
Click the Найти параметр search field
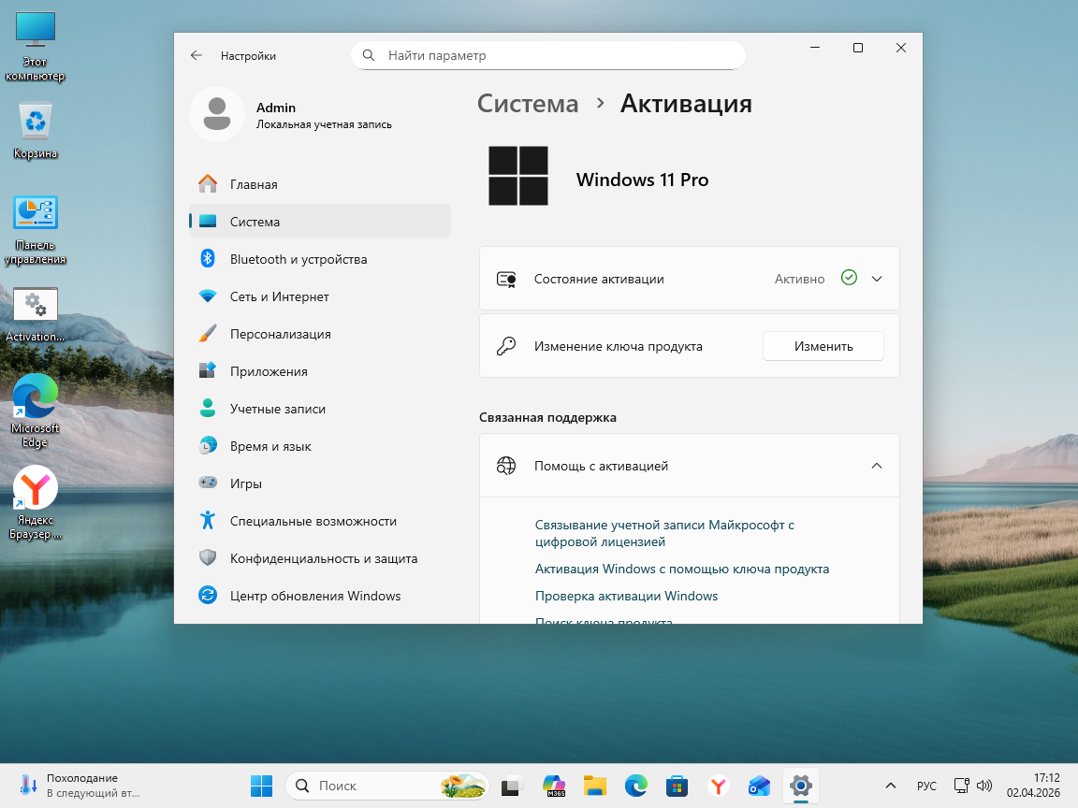tap(558, 55)
